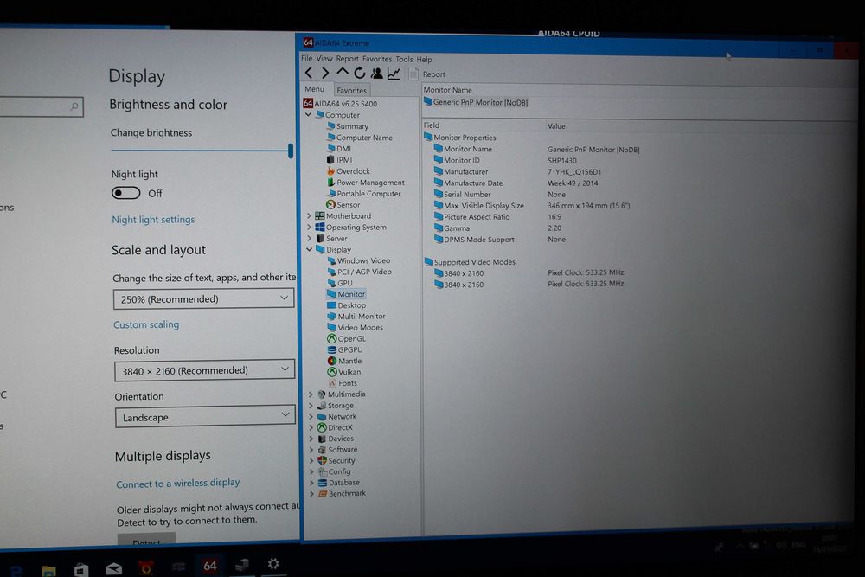The image size is (865, 577).
Task: Expand the Multimedia node
Action: 311,394
